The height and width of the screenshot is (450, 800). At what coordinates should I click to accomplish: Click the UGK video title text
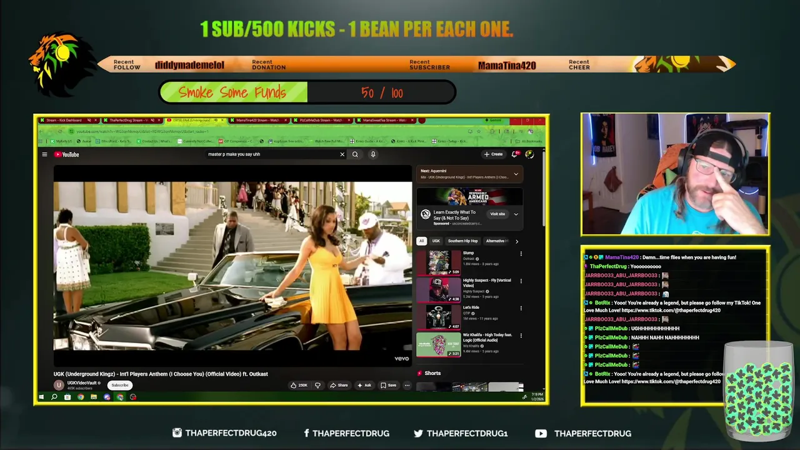point(161,374)
